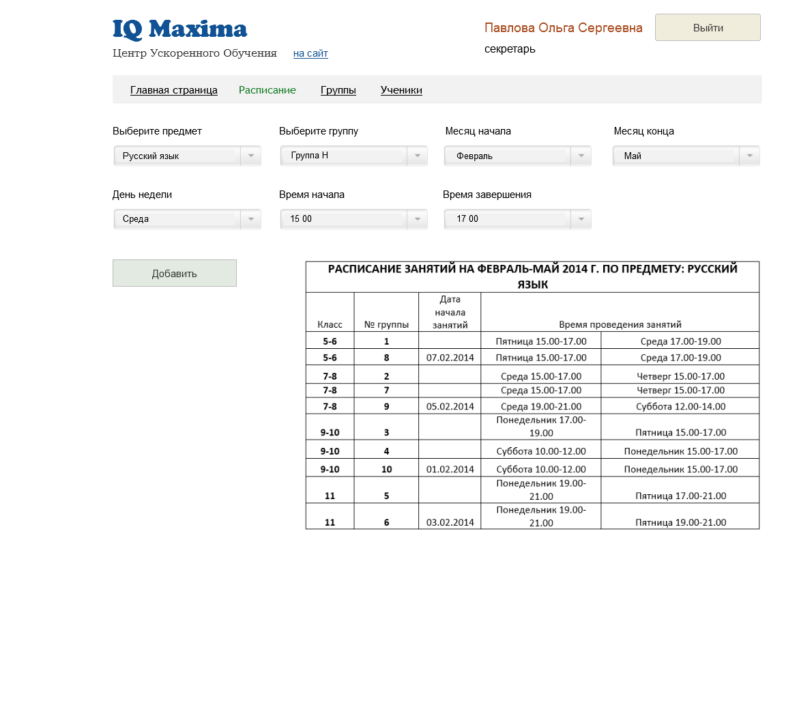Image resolution: width=812 pixels, height=710 pixels.
Task: Open the weekday Среда dropdown arrow
Action: tap(250, 219)
